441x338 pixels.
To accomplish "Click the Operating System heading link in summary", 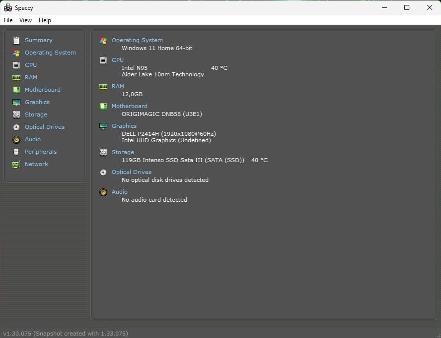I will 137,40.
